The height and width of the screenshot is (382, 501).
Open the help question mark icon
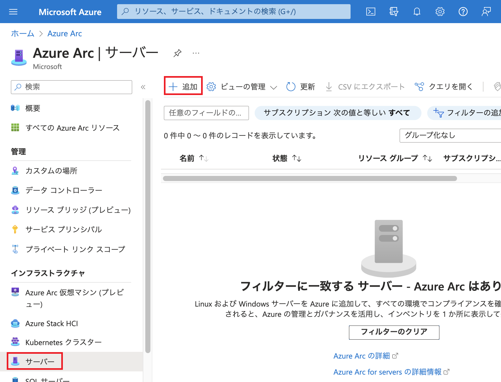tap(463, 12)
